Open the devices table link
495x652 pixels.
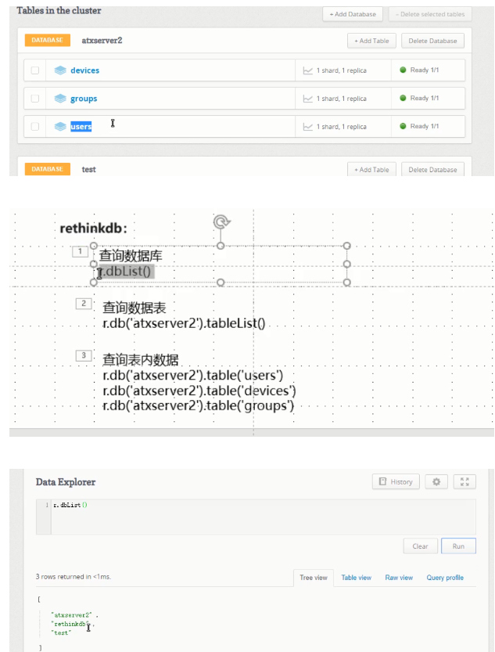click(x=84, y=70)
